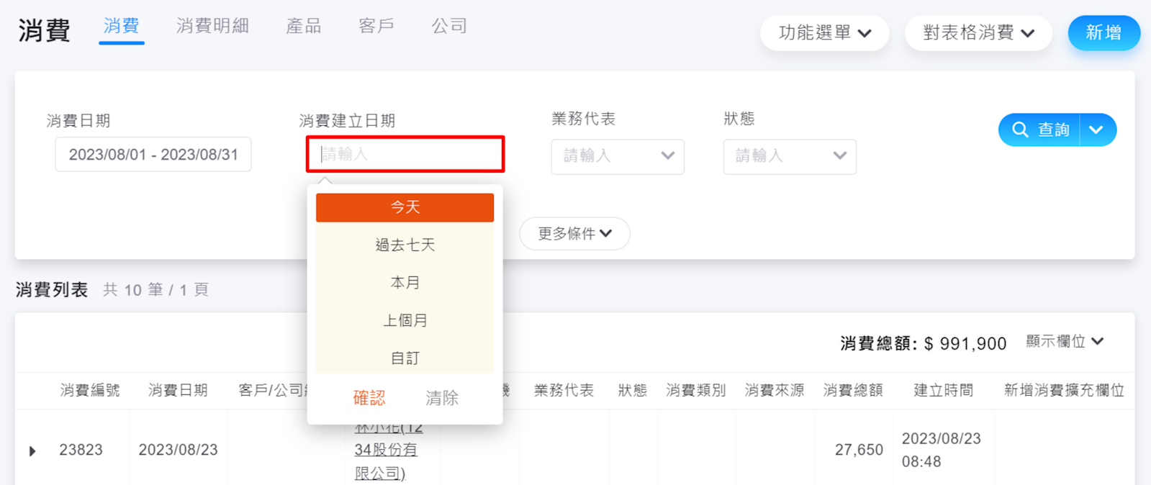This screenshot has width=1151, height=485.
Task: Select 今天 in the date preset list
Action: coord(405,207)
